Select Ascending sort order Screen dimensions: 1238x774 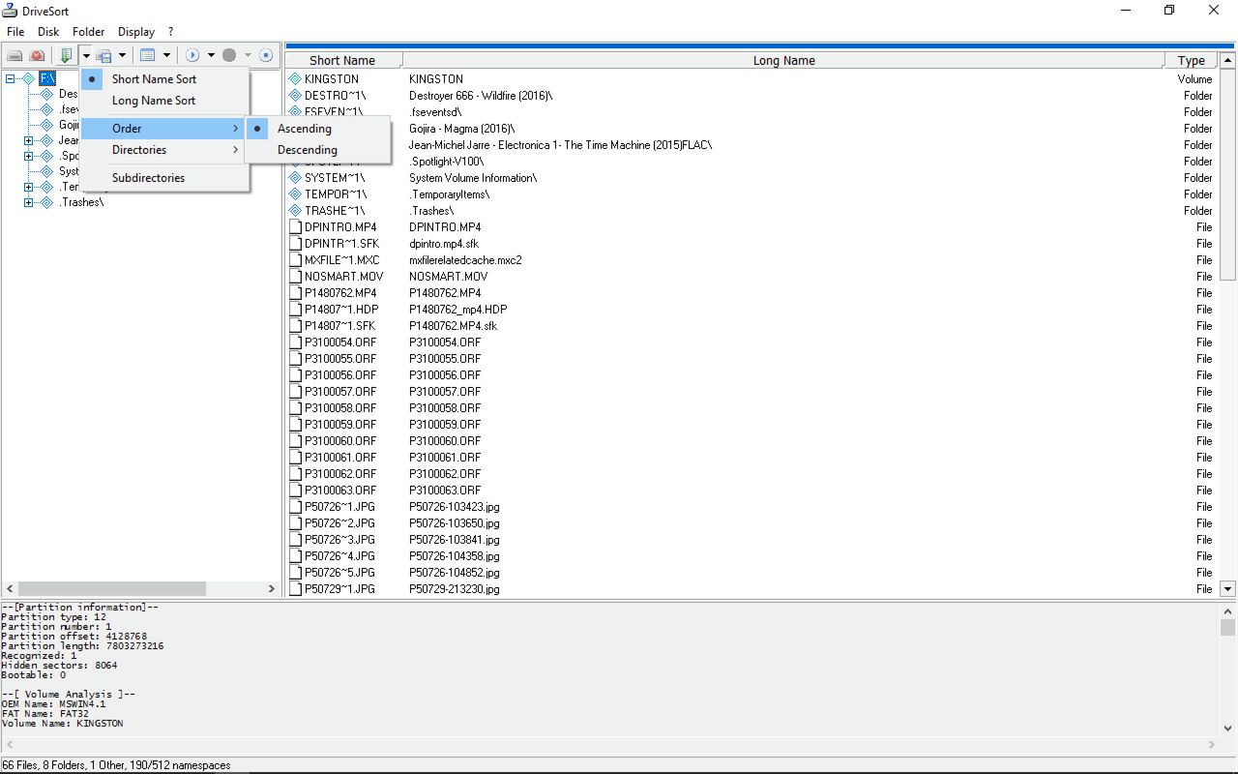(x=304, y=129)
